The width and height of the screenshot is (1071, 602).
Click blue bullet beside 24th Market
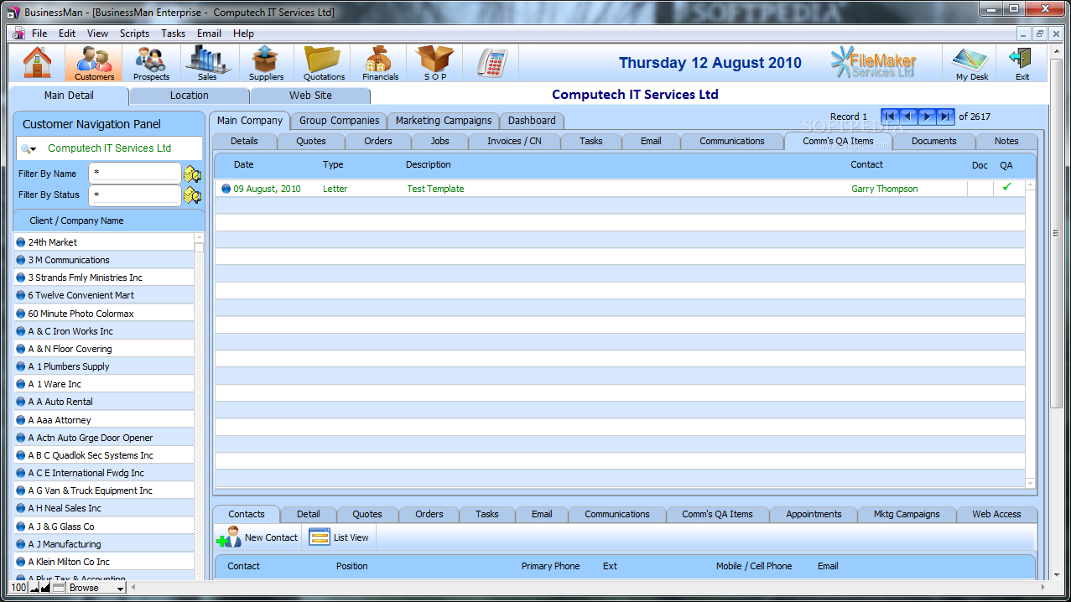pyautogui.click(x=21, y=242)
